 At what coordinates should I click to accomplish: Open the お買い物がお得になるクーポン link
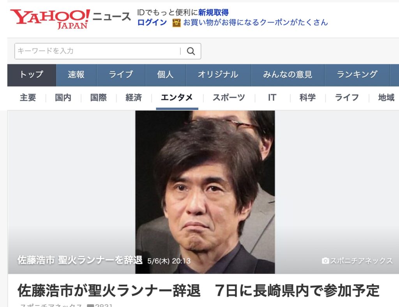point(256,22)
